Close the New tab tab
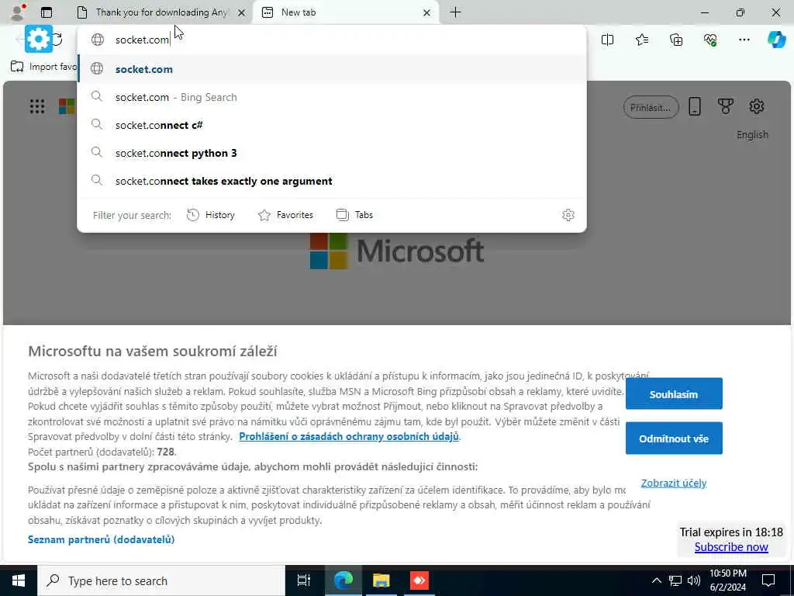The width and height of the screenshot is (794, 596). [426, 12]
